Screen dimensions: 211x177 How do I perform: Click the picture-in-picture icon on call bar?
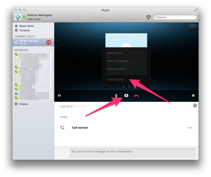point(193,96)
